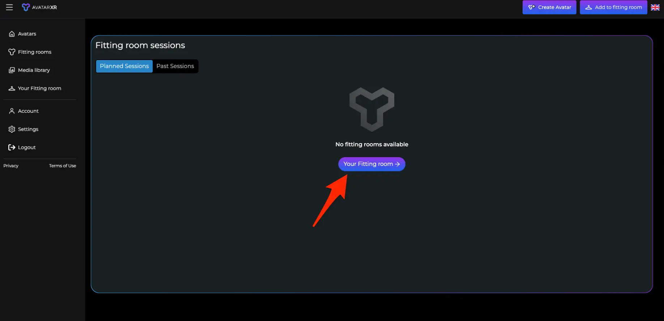This screenshot has height=321, width=664.
Task: Log out via Logout item
Action: 27,147
